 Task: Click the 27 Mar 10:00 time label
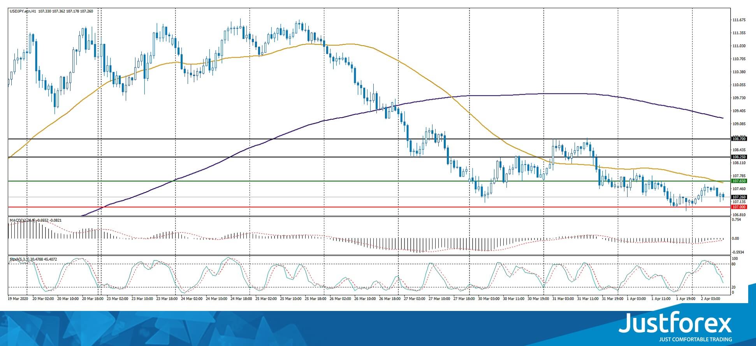coord(440,299)
